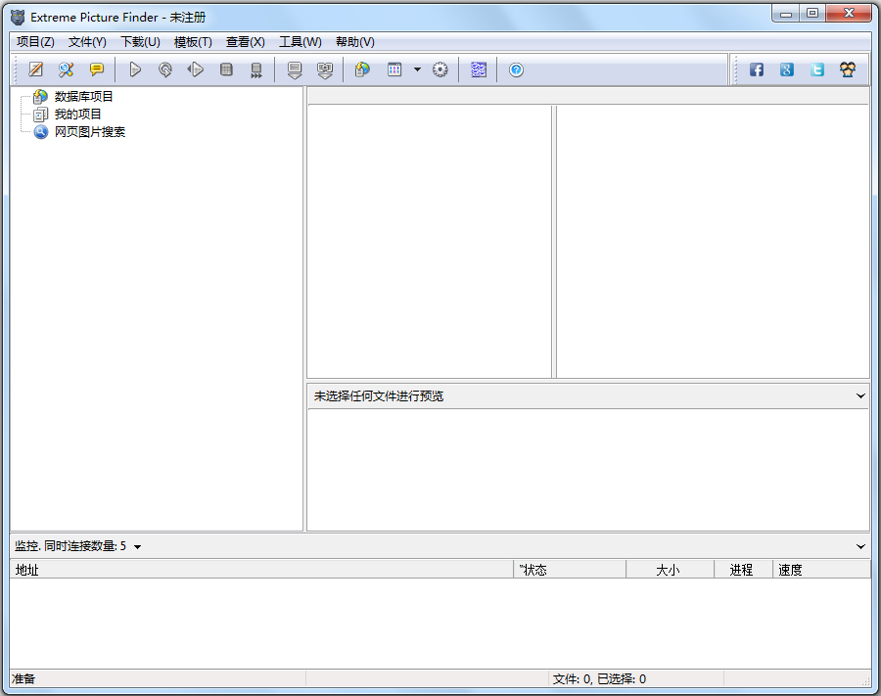Collapse the monitor panel chevron at right
The width and height of the screenshot is (881, 696).
coord(861,546)
